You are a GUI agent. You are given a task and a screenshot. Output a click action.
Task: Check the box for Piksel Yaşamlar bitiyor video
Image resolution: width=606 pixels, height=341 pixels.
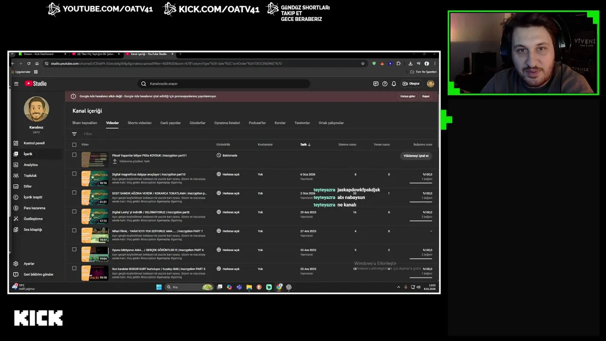coord(74,155)
